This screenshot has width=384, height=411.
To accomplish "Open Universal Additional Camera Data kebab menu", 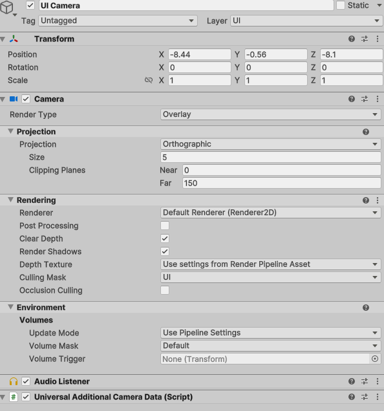I will point(378,397).
